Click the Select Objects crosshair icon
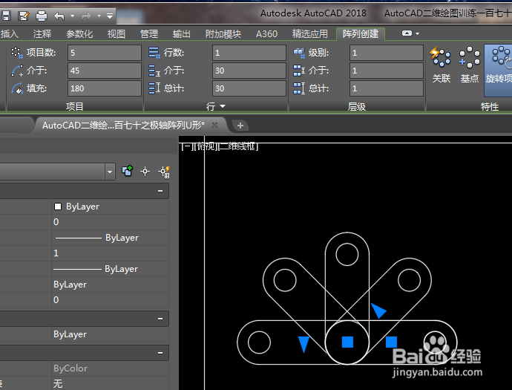Screen dimensions: 512x390 point(145,171)
